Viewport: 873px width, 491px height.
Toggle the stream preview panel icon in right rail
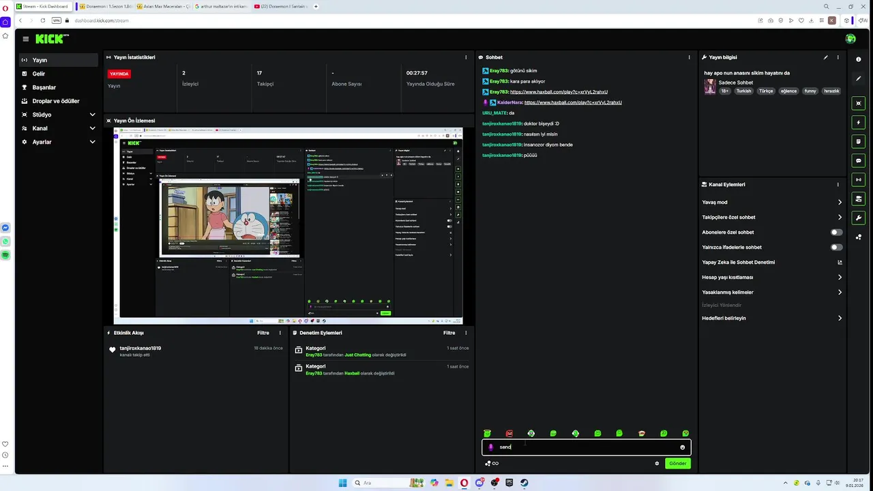tap(858, 104)
